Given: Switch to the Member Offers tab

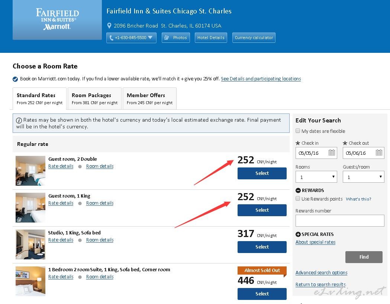Looking at the screenshot, I should coord(149,99).
